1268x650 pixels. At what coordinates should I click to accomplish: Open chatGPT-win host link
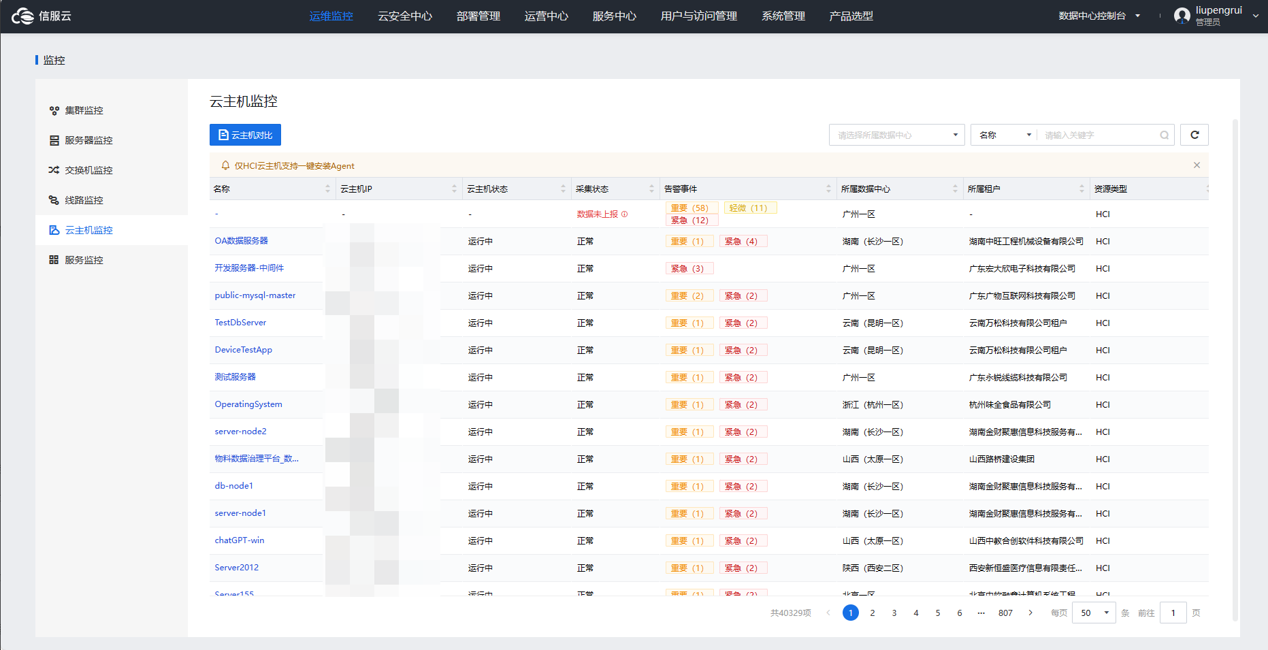pyautogui.click(x=240, y=540)
